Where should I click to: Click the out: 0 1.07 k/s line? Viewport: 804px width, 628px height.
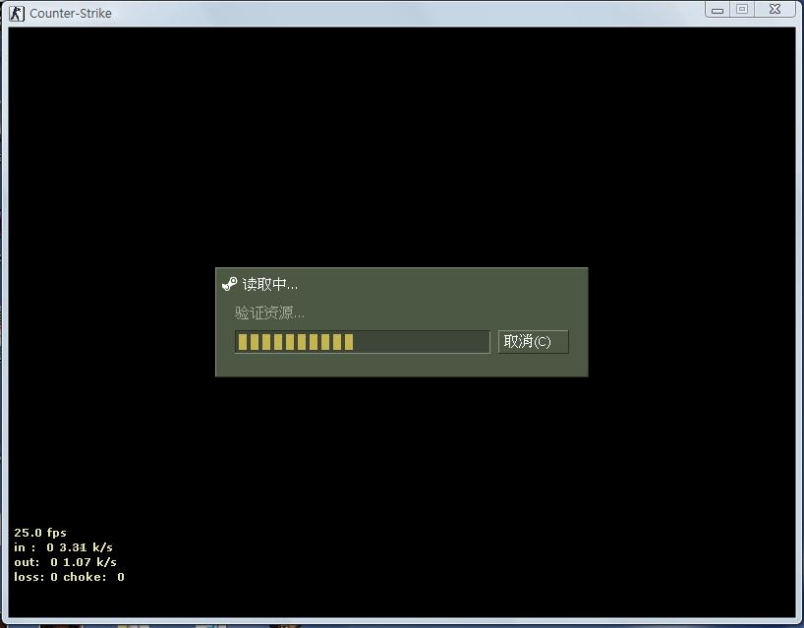click(x=65, y=562)
